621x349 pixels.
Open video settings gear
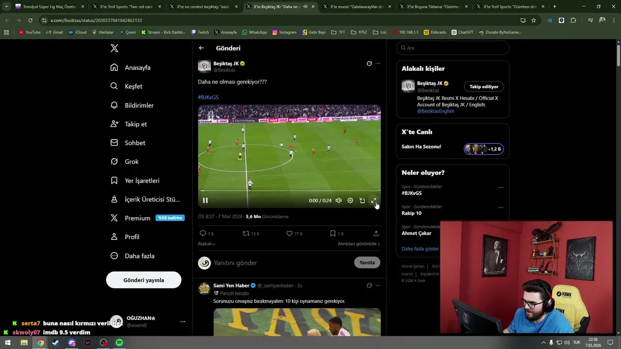(x=350, y=200)
